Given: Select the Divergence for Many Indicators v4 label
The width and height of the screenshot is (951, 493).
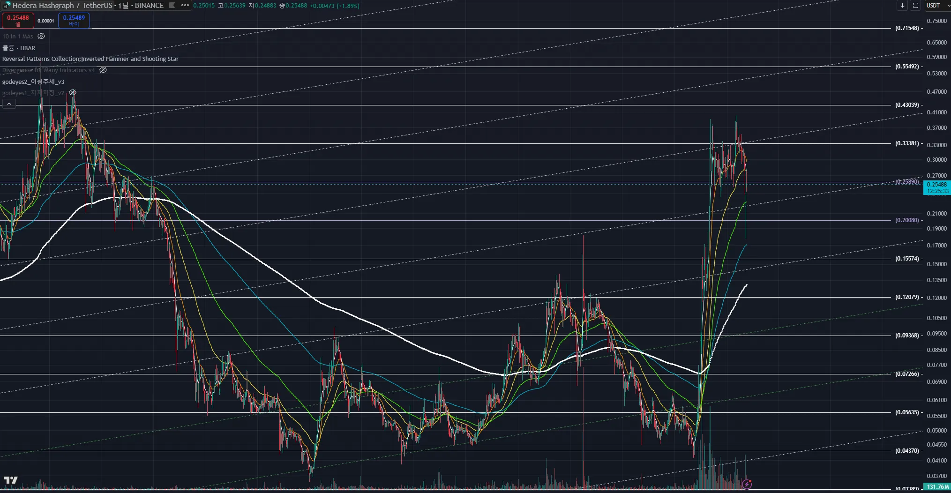Looking at the screenshot, I should [49, 70].
